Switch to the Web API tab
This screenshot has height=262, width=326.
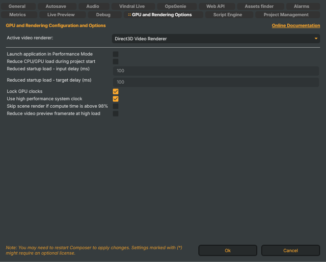click(x=217, y=6)
